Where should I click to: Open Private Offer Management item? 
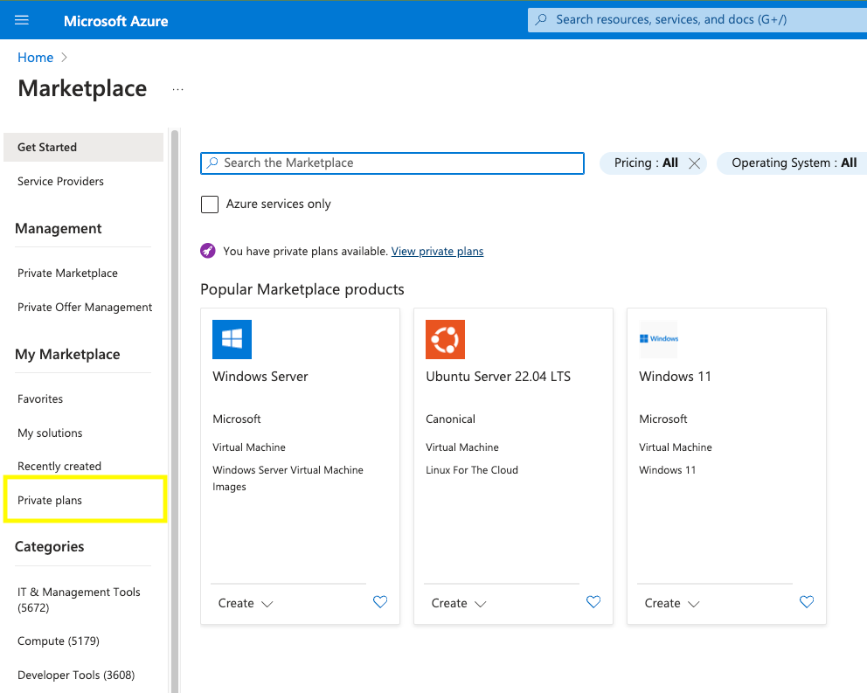pos(85,307)
